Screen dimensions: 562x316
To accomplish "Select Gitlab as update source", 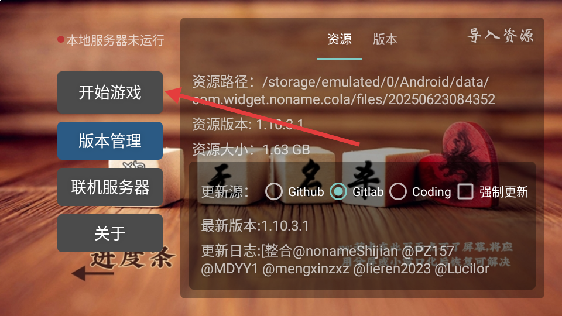I will coord(338,191).
